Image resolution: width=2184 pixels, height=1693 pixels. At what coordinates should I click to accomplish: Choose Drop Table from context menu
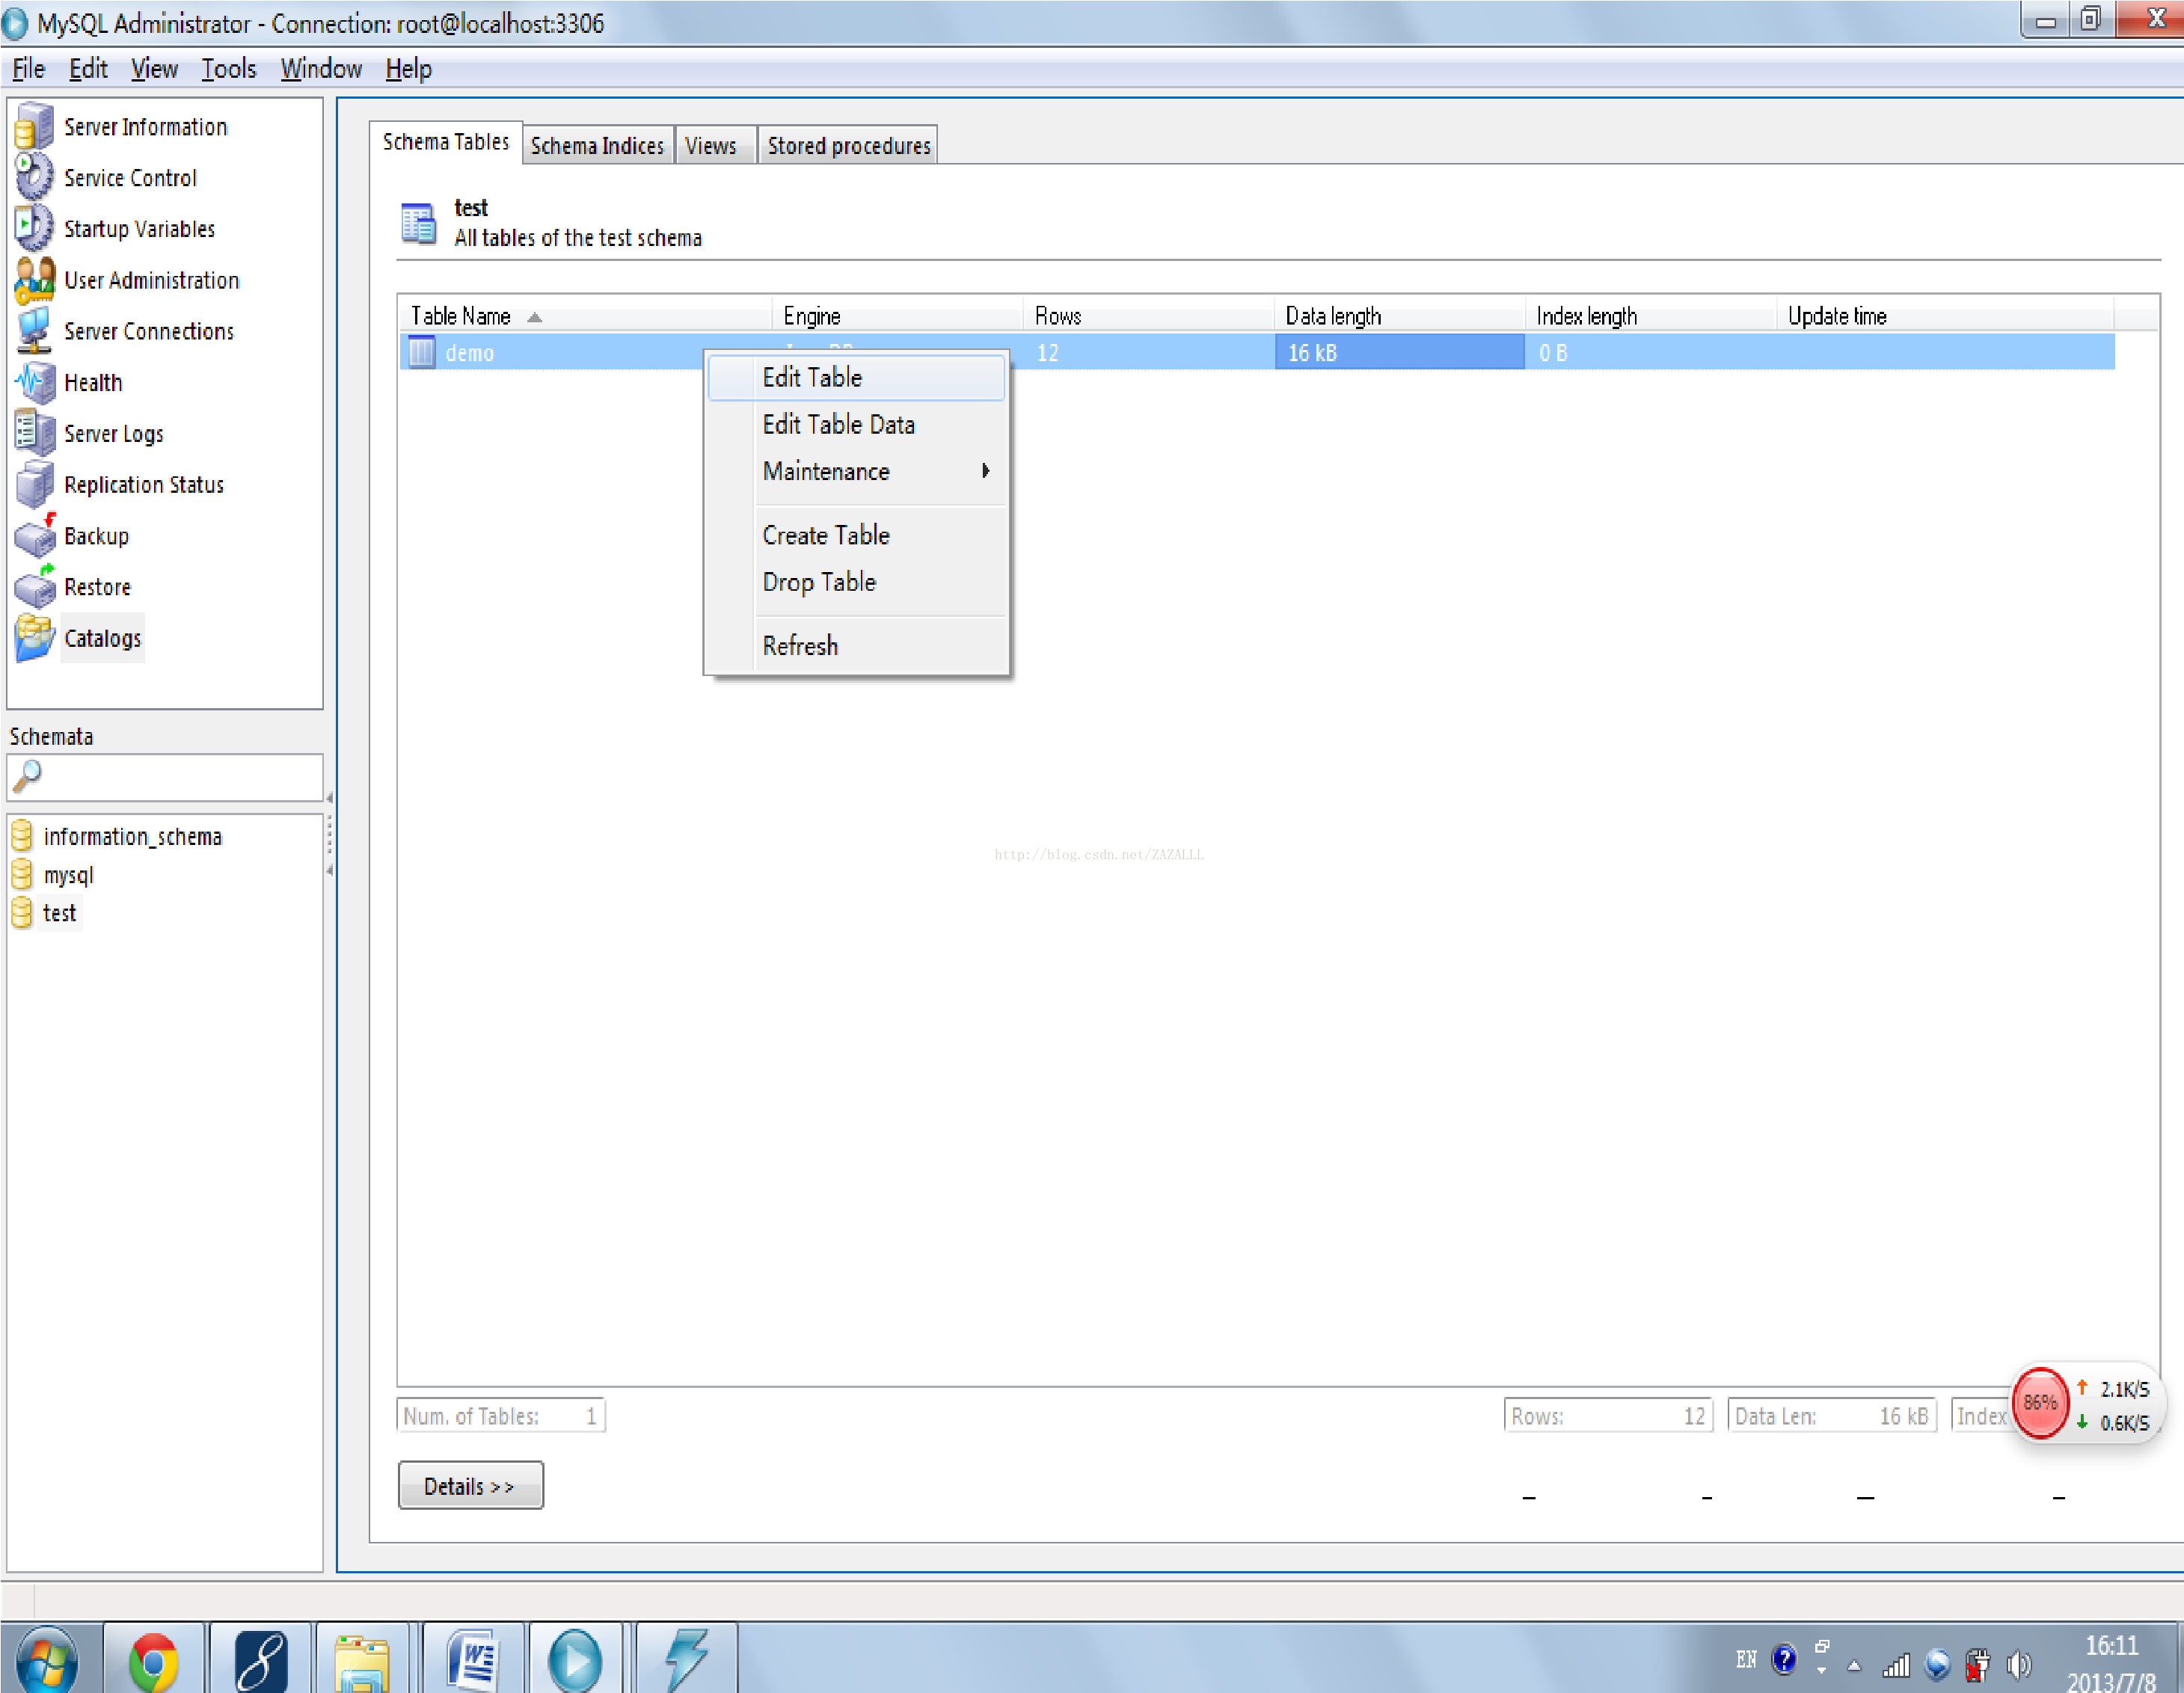[x=856, y=582]
